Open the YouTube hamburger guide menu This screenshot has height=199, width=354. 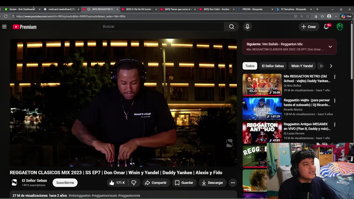click(4, 27)
